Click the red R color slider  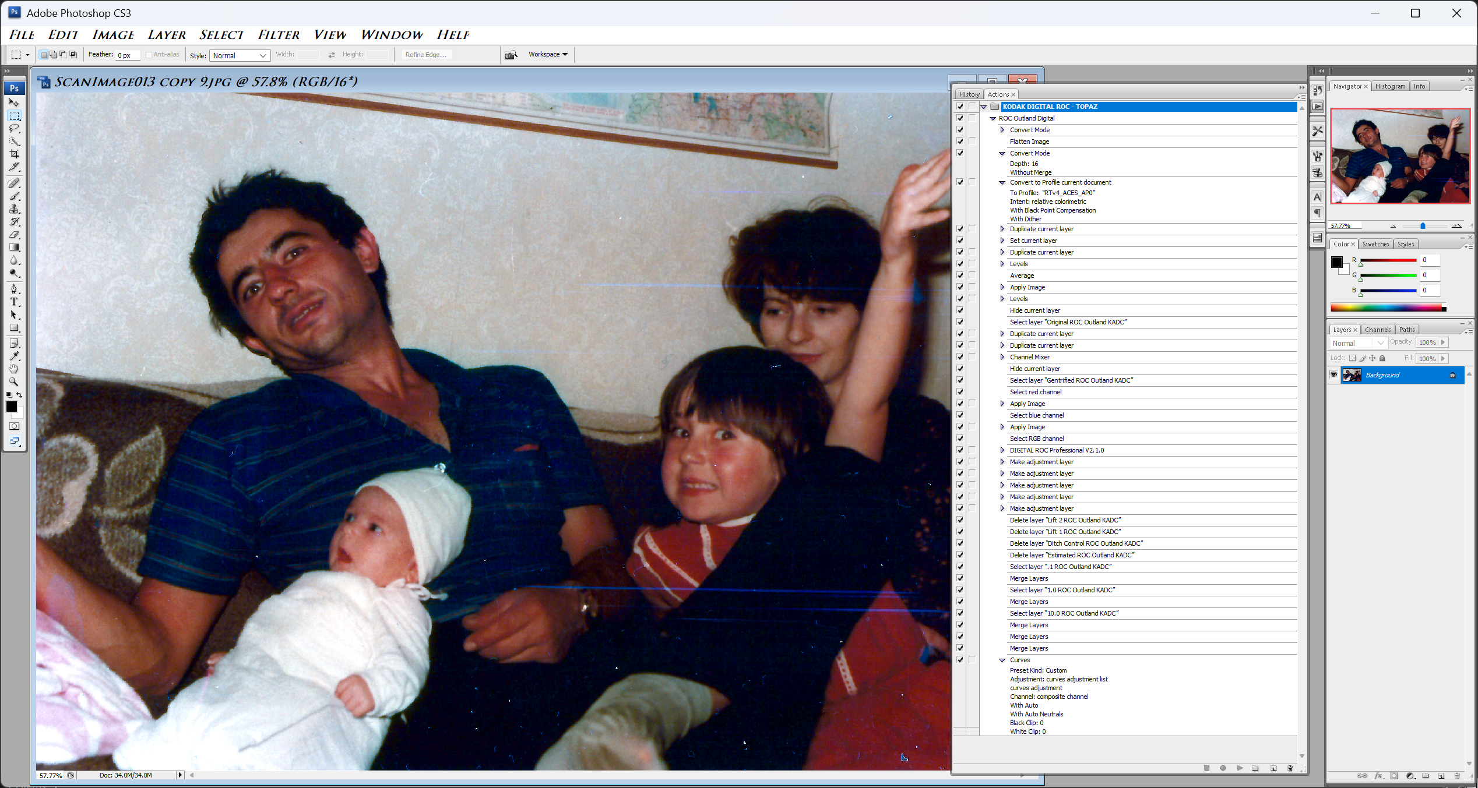tap(1388, 260)
